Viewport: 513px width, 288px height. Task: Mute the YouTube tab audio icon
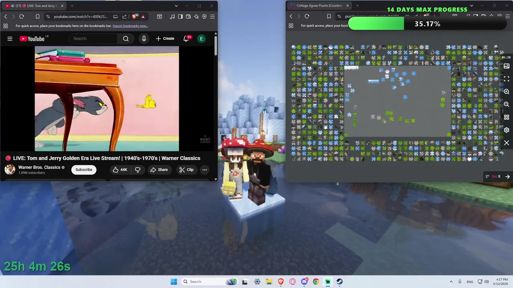point(12,6)
